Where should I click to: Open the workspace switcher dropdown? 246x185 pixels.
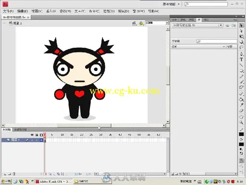pos(171,4)
